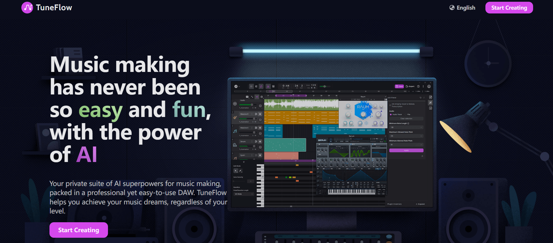Click the TuneFlow brand name text
Image resolution: width=553 pixels, height=243 pixels.
point(54,8)
